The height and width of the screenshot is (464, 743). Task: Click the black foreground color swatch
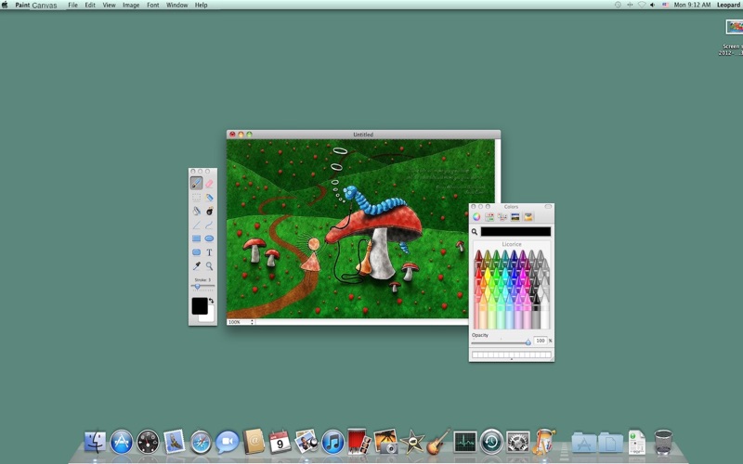coord(200,306)
